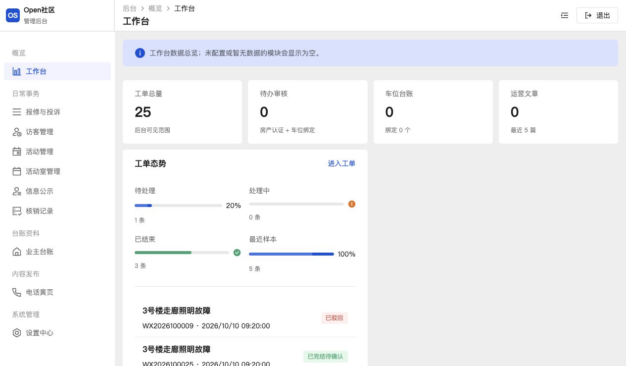Open the 待办审核 stat card
The height and width of the screenshot is (366, 626).
308,112
